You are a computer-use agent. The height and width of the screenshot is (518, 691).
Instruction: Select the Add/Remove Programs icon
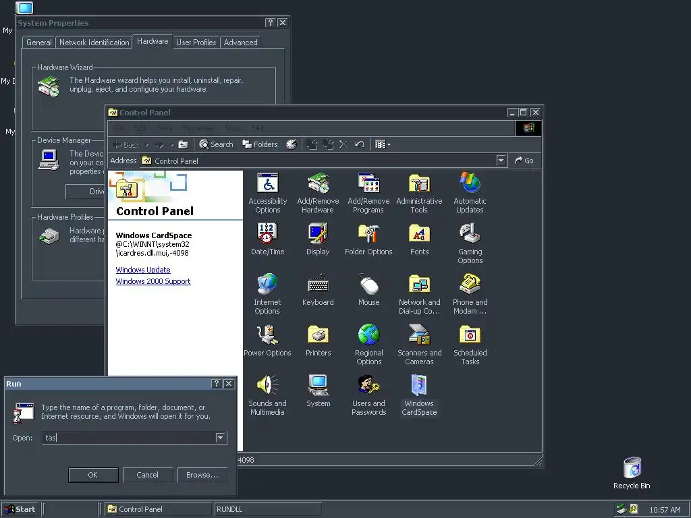point(368,193)
